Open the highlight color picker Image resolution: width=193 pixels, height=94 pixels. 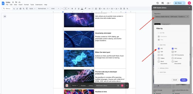click(85, 8)
